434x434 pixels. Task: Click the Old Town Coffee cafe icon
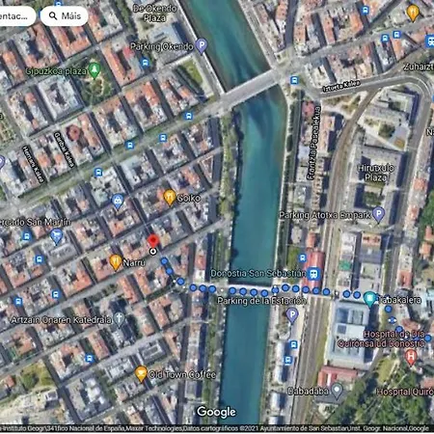(x=141, y=373)
